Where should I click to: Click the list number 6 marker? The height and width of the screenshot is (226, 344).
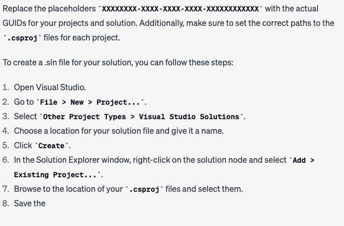point(6,160)
